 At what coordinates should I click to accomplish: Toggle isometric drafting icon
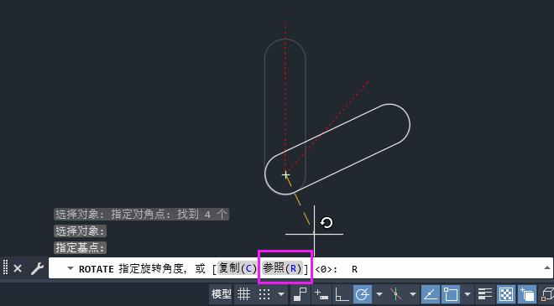tap(395, 294)
